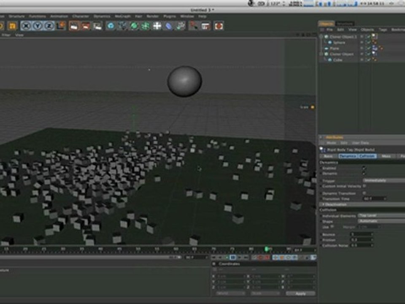Click the timeline preview range bar
The image size is (405, 304).
90,257
